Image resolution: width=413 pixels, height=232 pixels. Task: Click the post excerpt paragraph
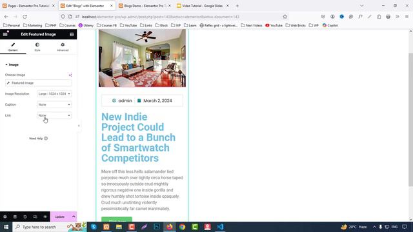click(142, 190)
